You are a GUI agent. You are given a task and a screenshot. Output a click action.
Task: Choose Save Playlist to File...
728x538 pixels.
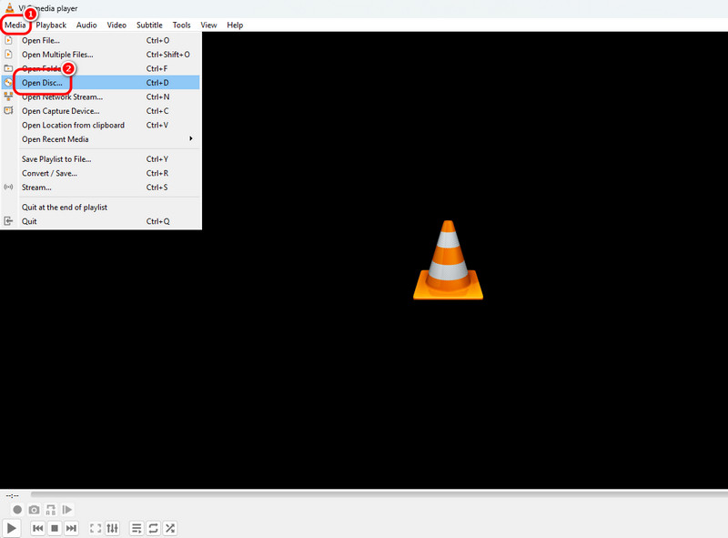point(101,159)
